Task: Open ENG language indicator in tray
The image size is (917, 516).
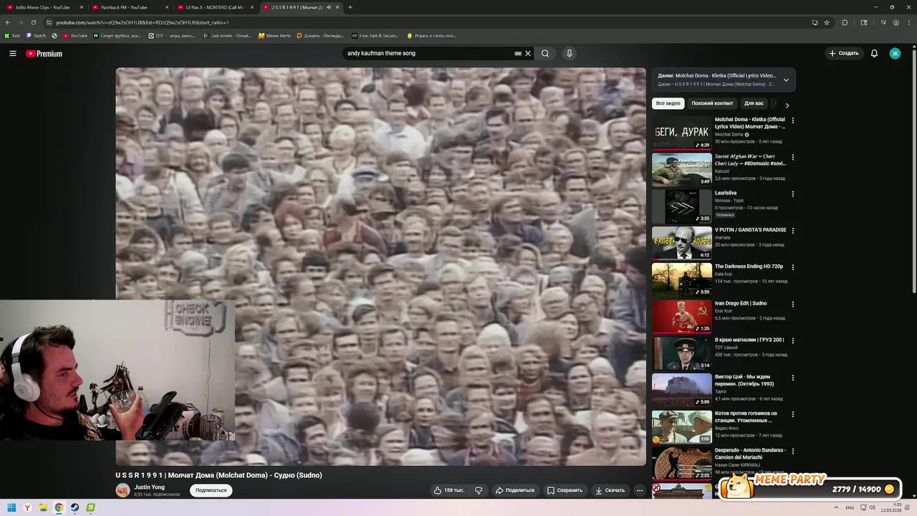Action: coord(850,507)
